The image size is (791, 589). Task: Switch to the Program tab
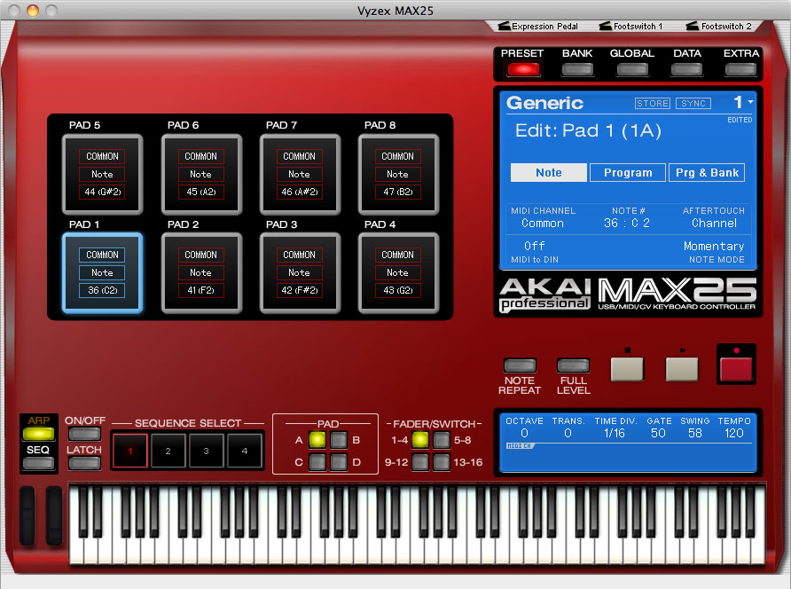(628, 173)
